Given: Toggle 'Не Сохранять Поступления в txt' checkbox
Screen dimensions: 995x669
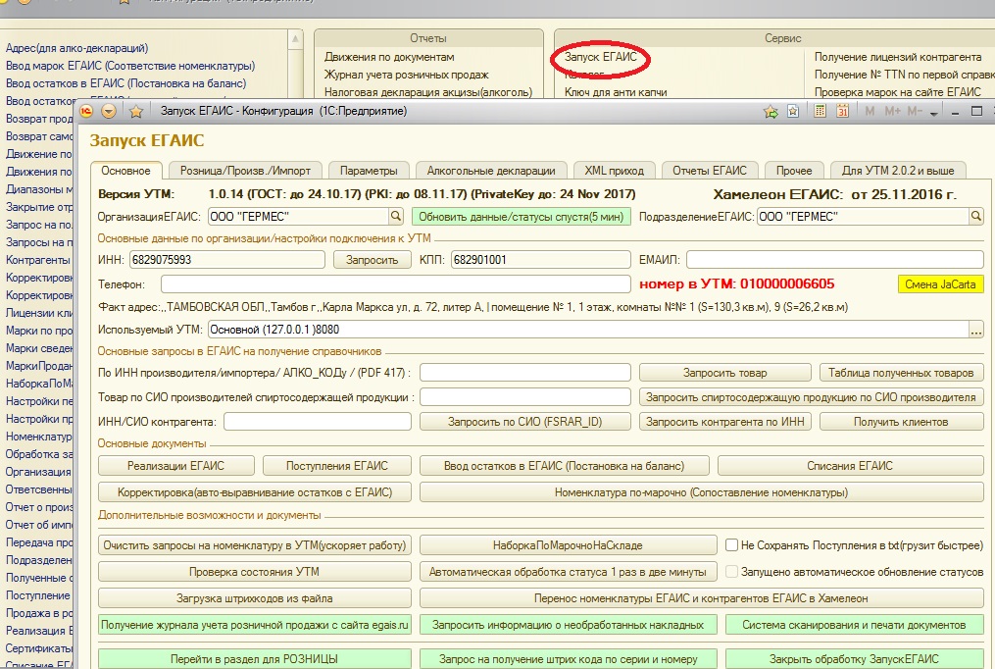Looking at the screenshot, I should pyautogui.click(x=731, y=545).
